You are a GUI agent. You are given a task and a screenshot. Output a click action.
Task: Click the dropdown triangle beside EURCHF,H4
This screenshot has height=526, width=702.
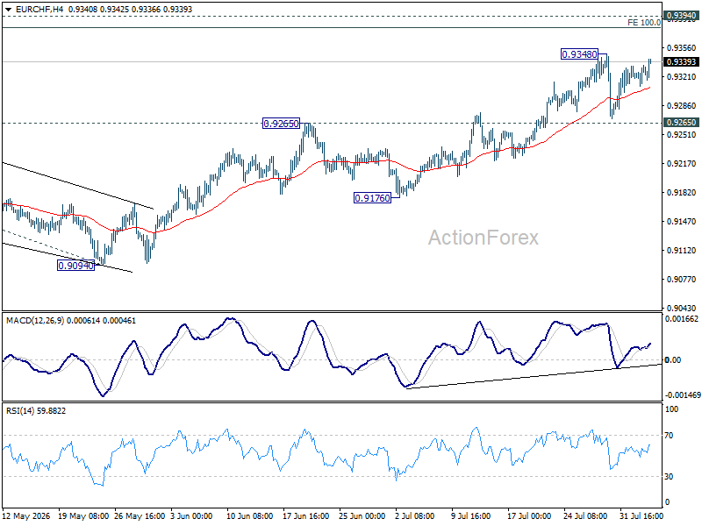coord(8,9)
